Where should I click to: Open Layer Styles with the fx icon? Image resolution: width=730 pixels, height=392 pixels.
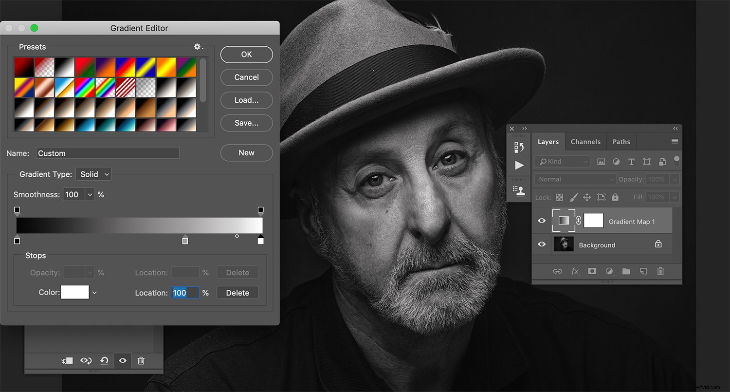[575, 271]
